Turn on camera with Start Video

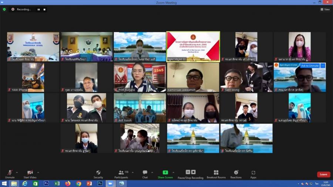click(30, 174)
